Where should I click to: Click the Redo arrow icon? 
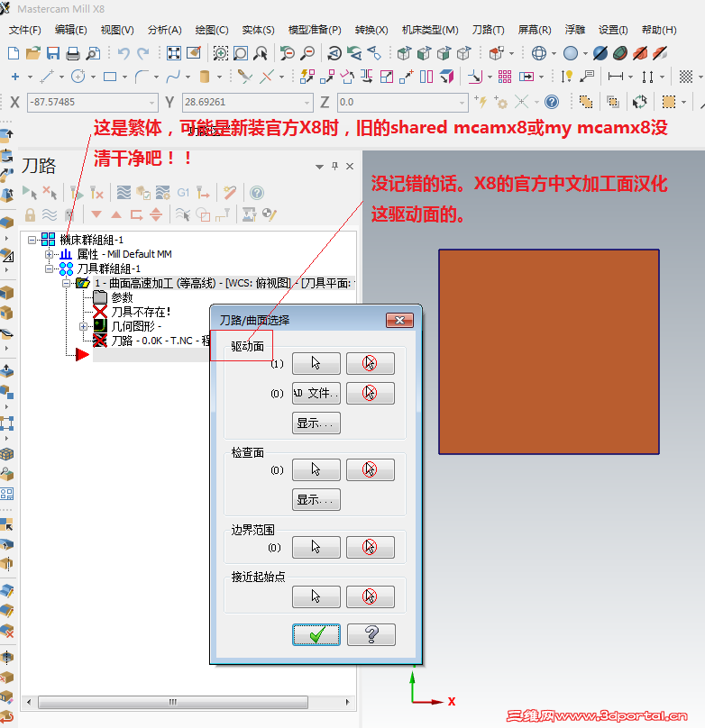point(143,53)
